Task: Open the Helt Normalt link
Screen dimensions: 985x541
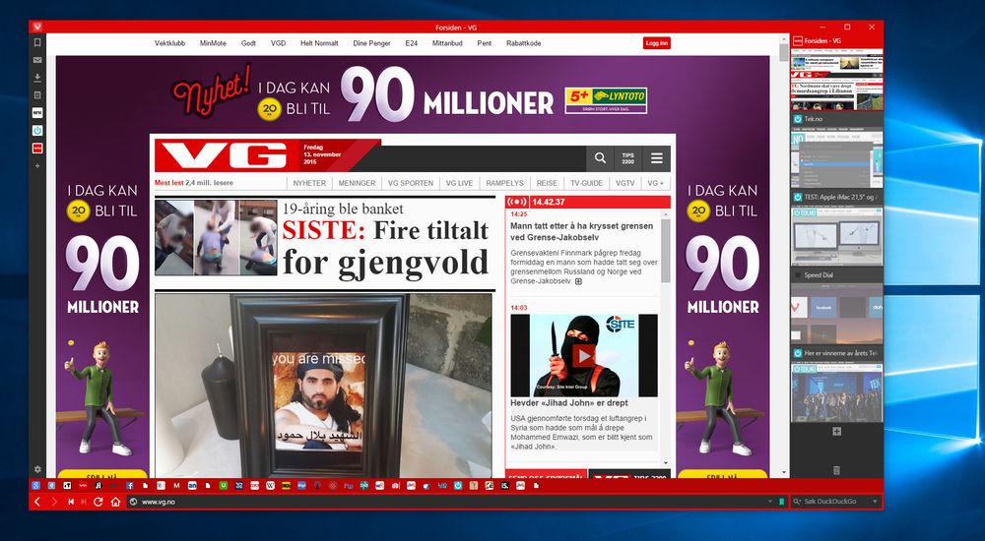Action: pos(319,43)
